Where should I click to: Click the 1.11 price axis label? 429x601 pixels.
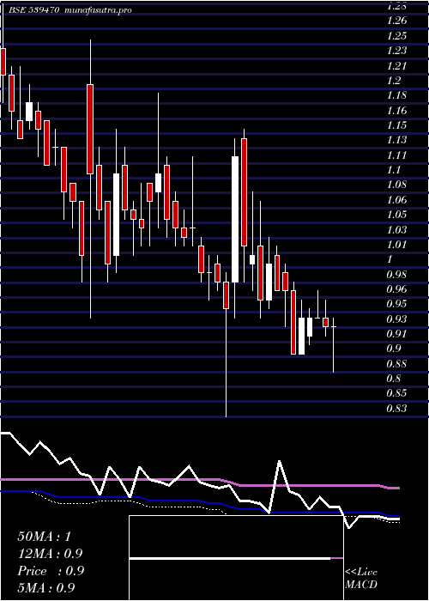396,155
